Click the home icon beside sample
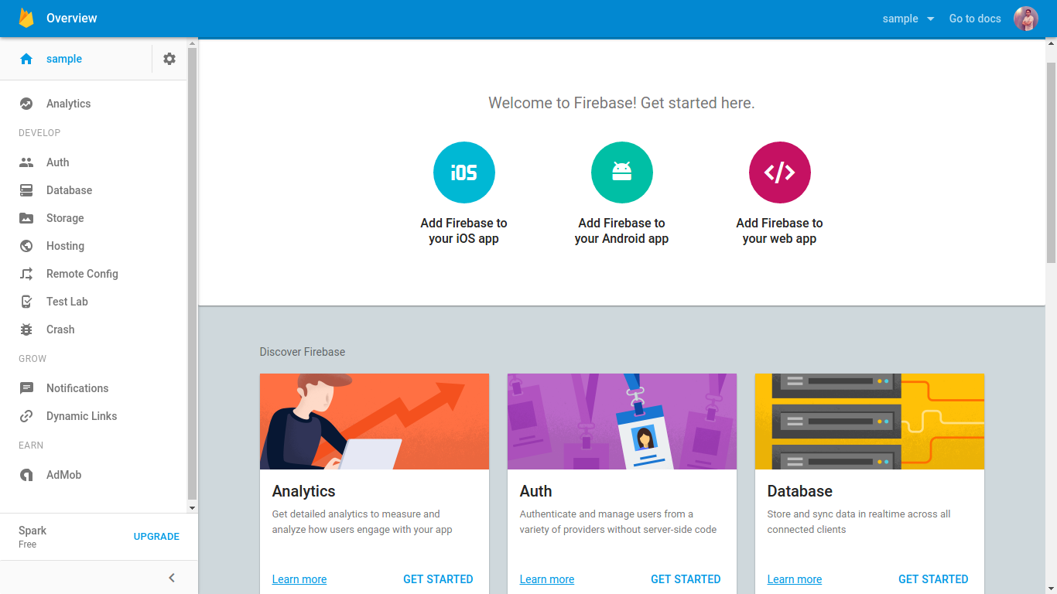Image resolution: width=1057 pixels, height=594 pixels. coord(26,59)
